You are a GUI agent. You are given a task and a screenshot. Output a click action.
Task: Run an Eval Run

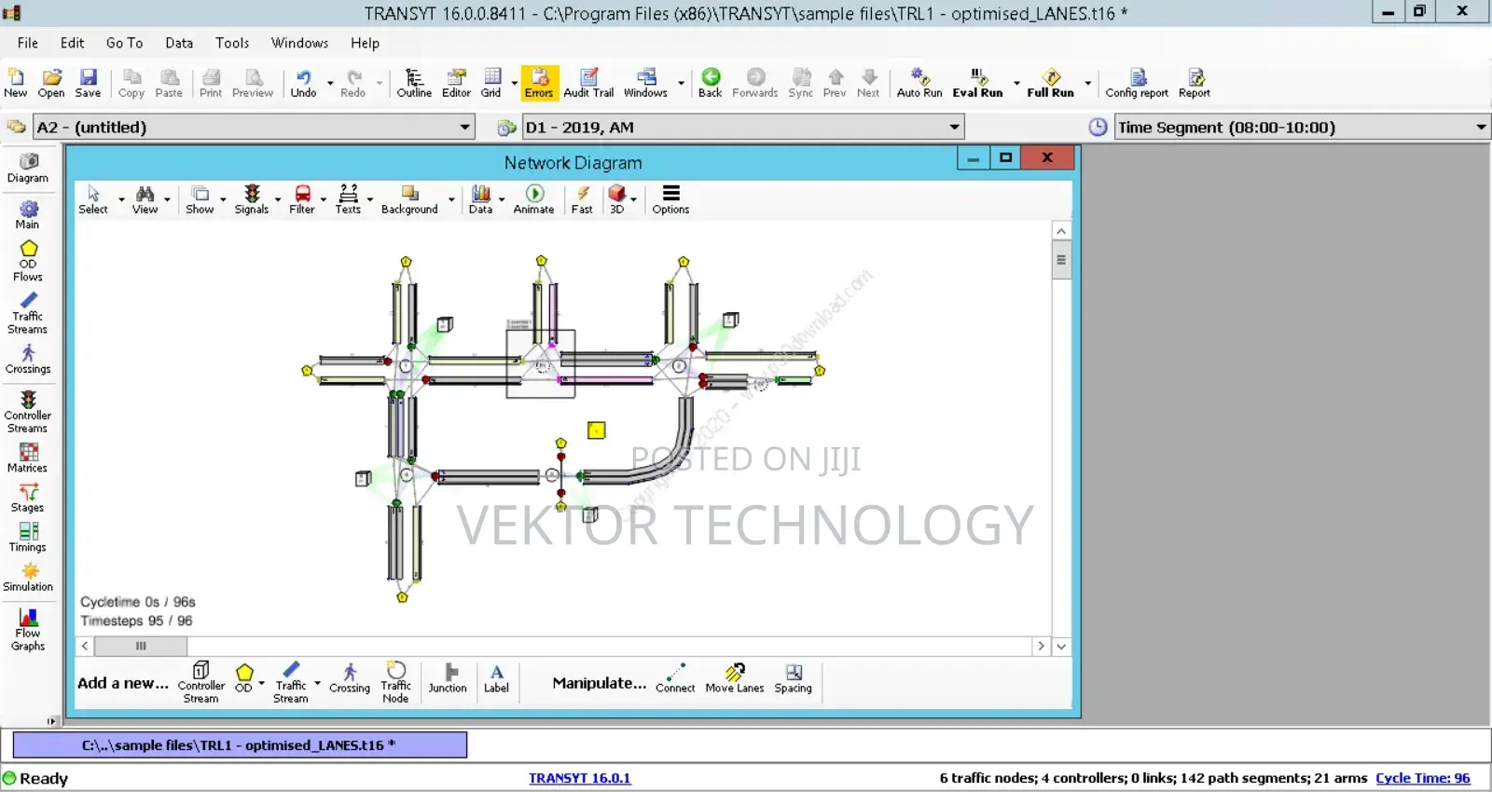tap(977, 83)
